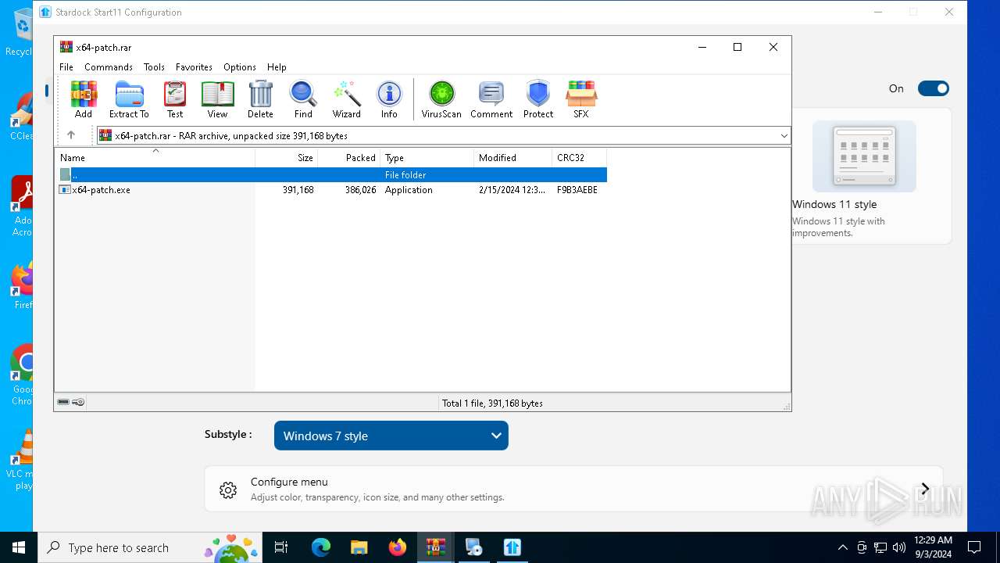This screenshot has height=563, width=1000.
Task: Open Firefox from the taskbar
Action: click(398, 547)
